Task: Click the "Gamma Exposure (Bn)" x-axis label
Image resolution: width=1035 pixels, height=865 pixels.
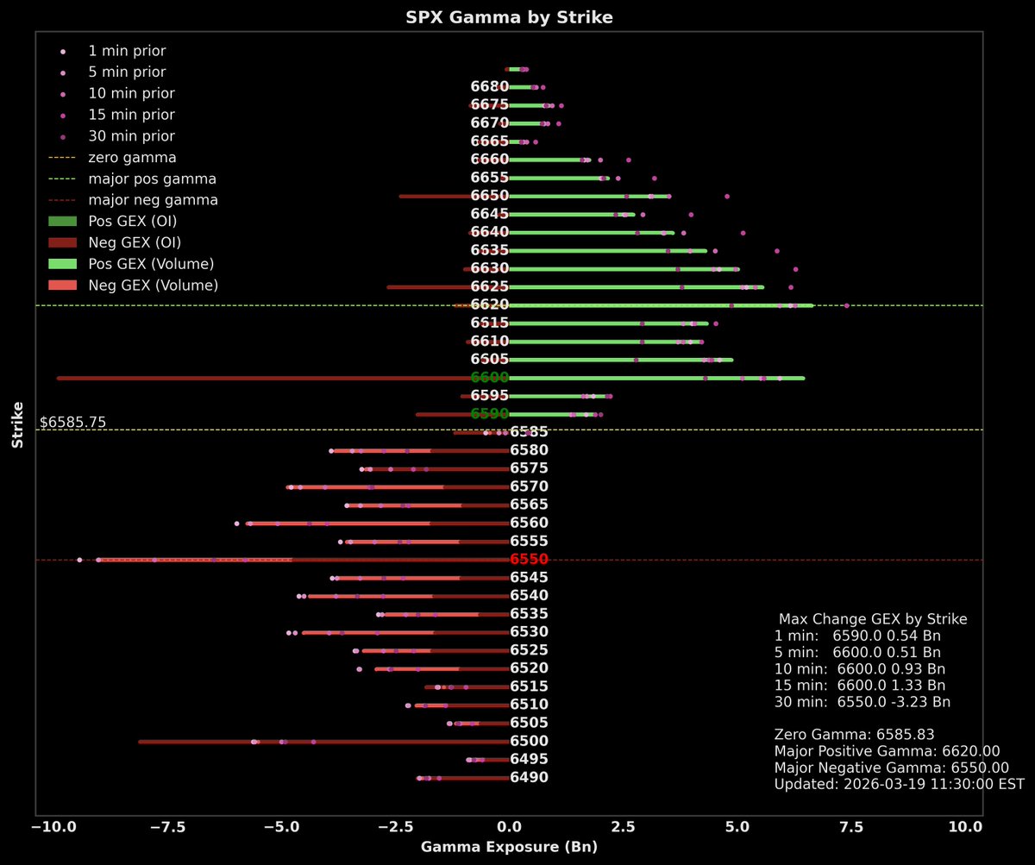Action: [x=509, y=847]
